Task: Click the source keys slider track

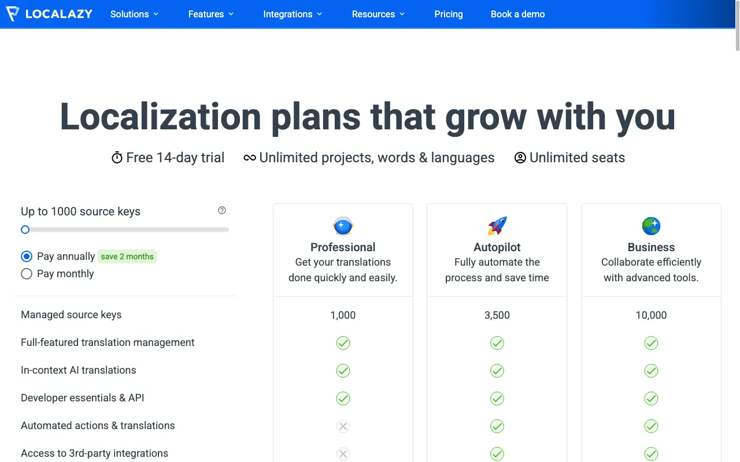Action: tap(125, 229)
